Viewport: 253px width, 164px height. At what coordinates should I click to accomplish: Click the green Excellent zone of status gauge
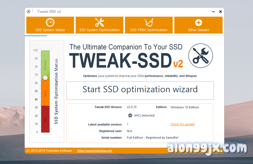45,63
